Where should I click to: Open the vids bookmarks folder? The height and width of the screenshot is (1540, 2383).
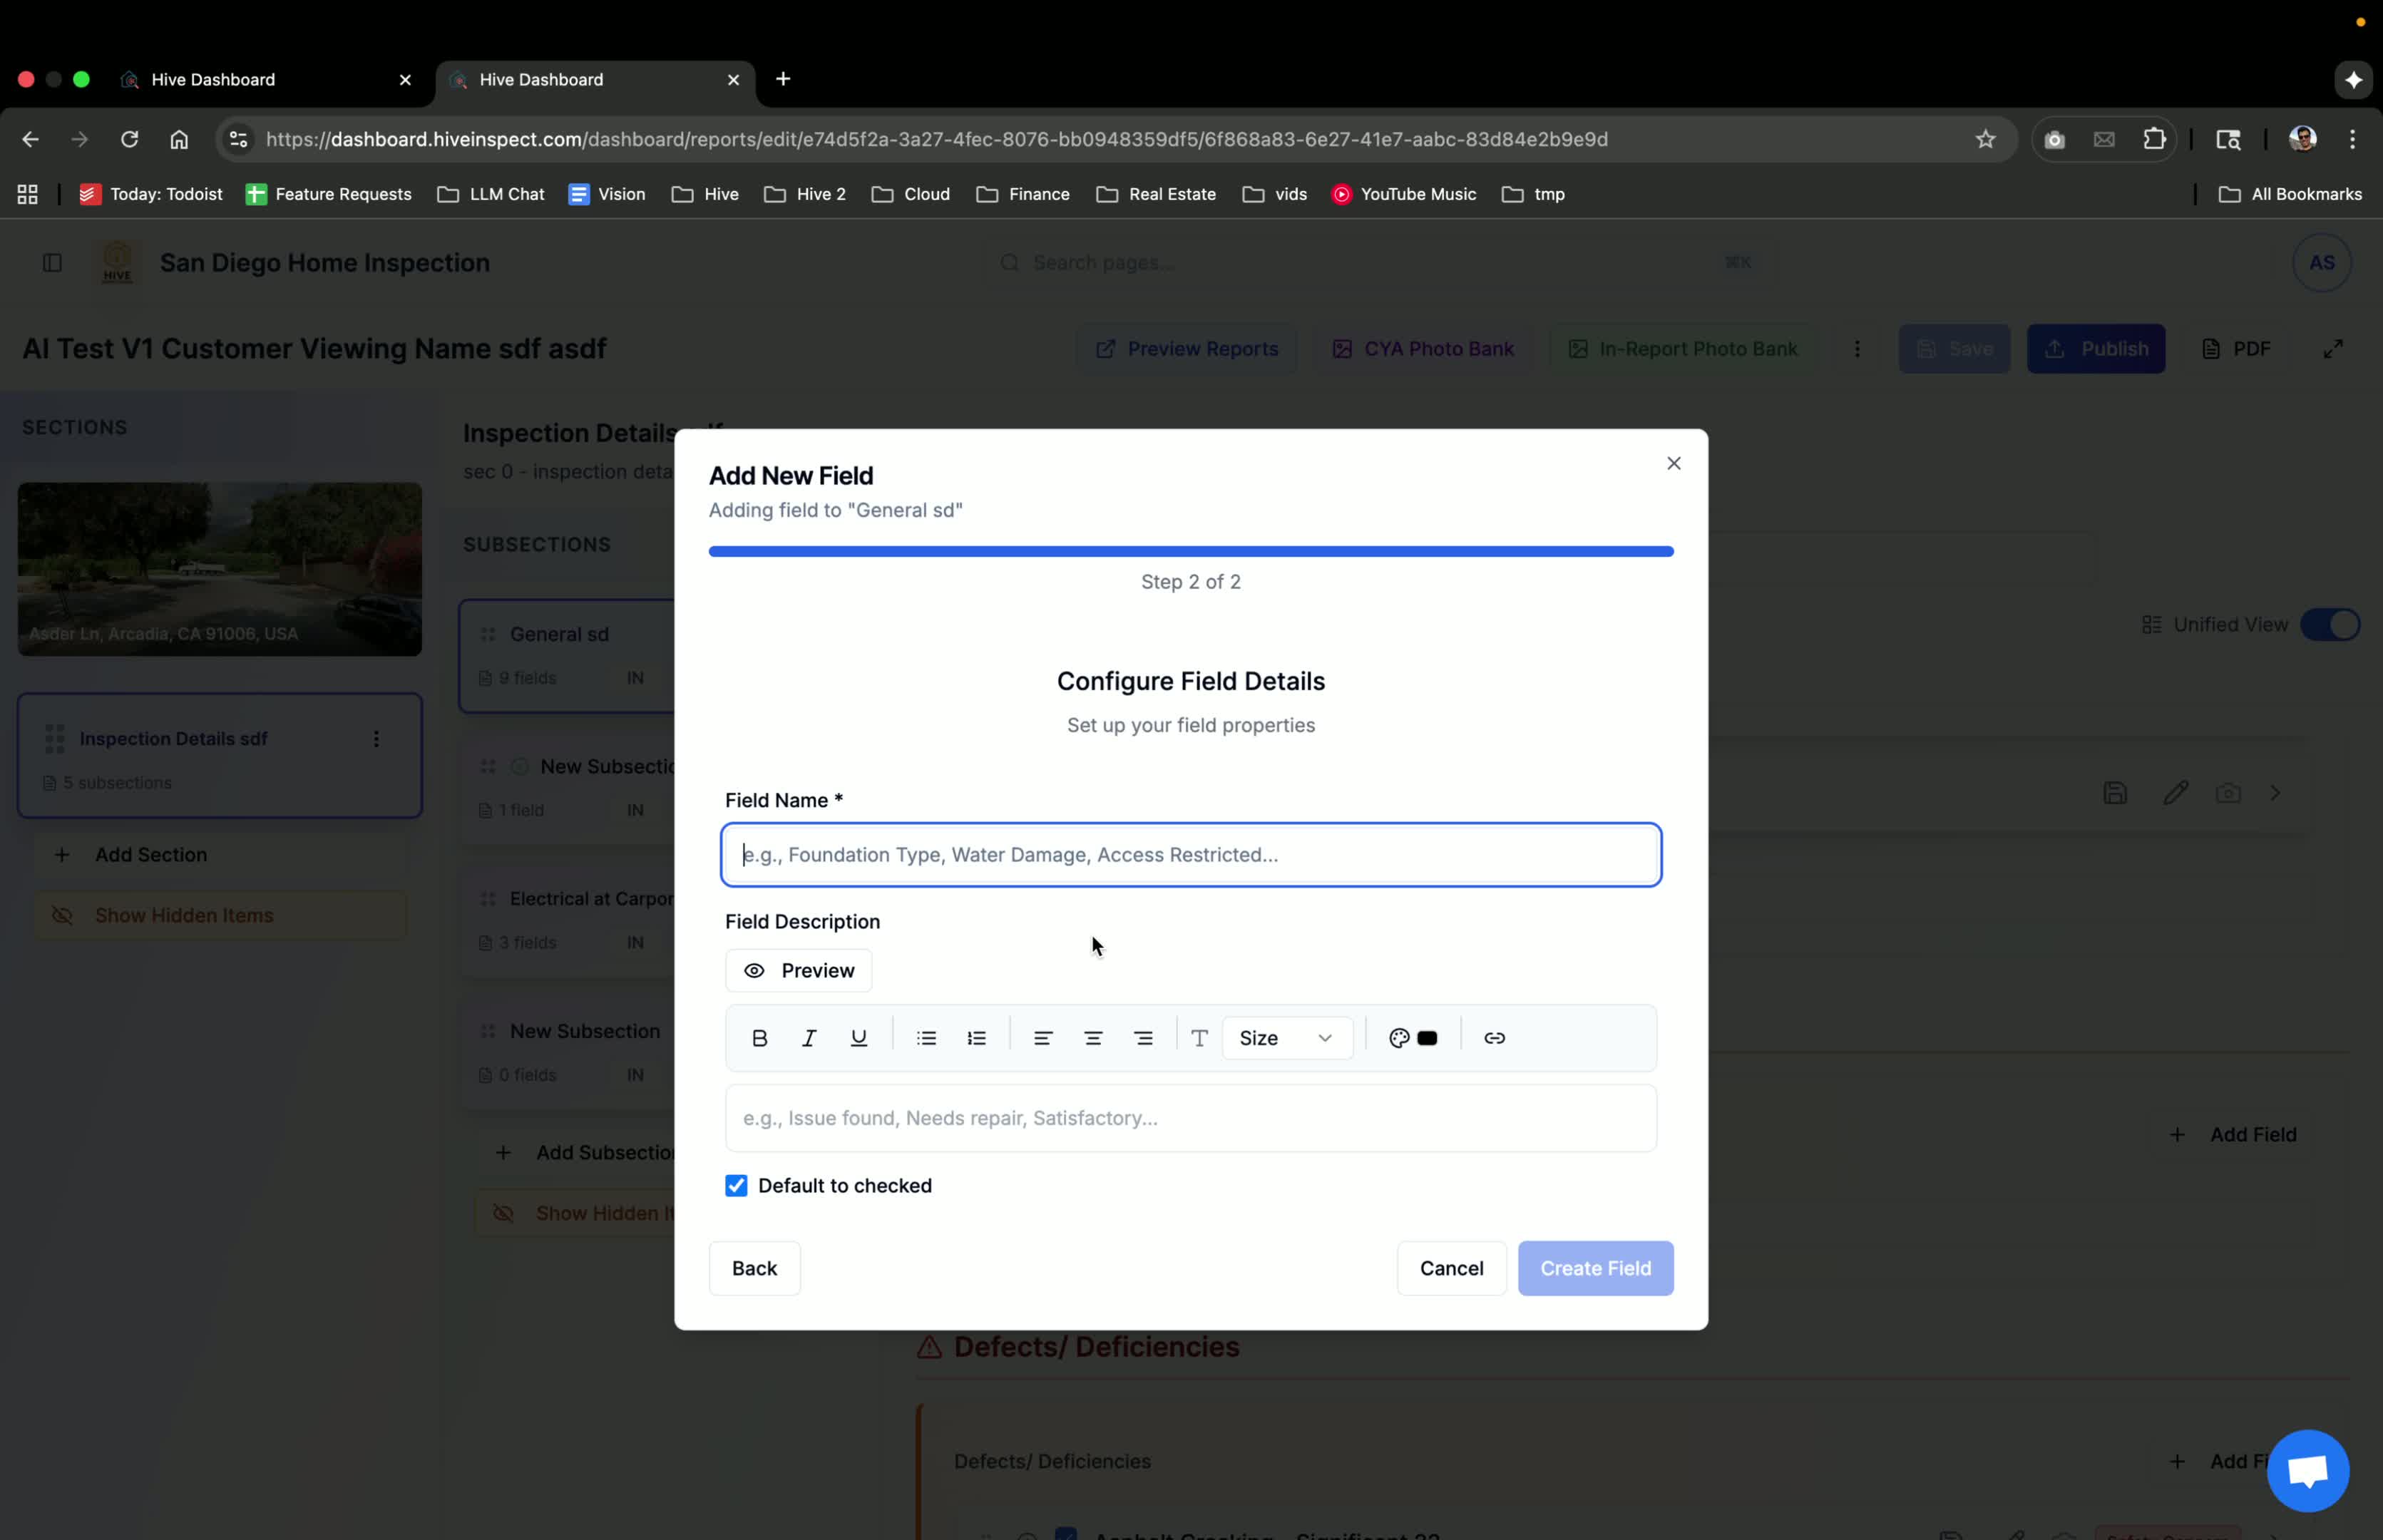(1274, 194)
